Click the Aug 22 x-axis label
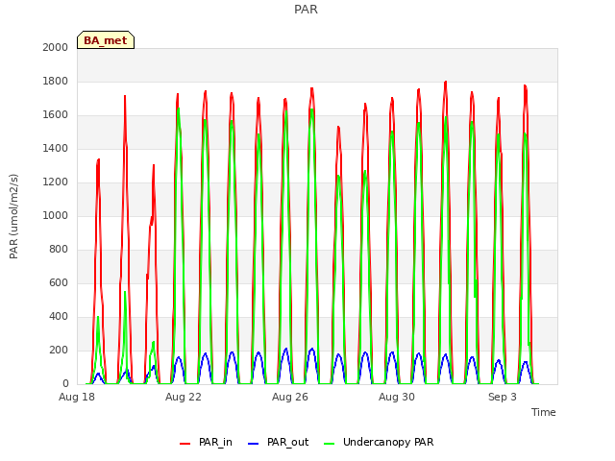The width and height of the screenshot is (615, 461). point(184,397)
